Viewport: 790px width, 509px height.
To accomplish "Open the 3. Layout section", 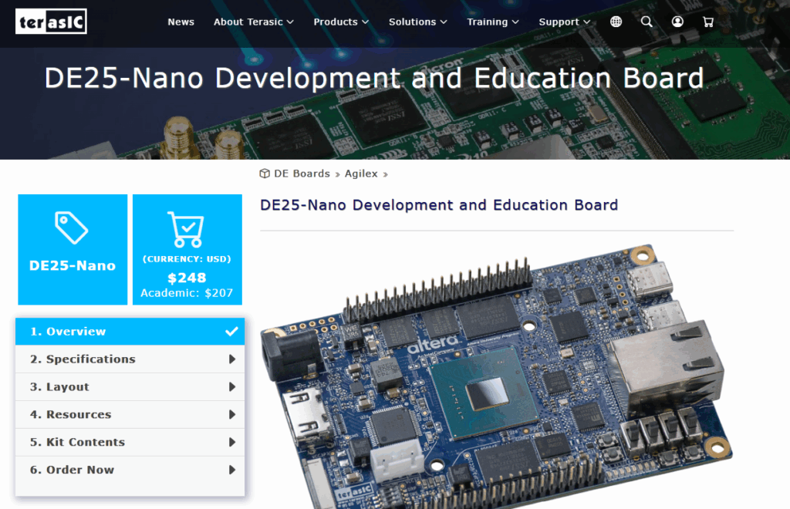I will 130,386.
